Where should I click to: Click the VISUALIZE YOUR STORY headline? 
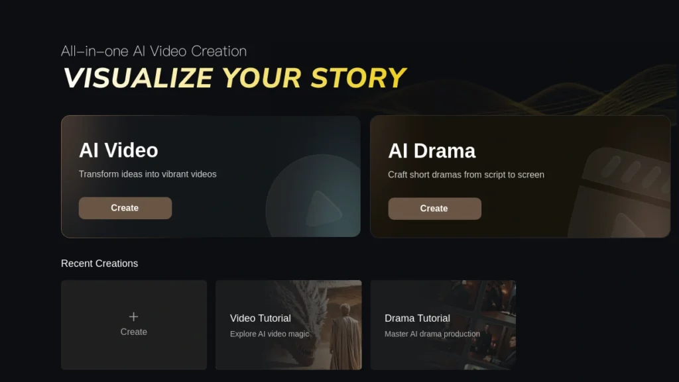click(234, 78)
